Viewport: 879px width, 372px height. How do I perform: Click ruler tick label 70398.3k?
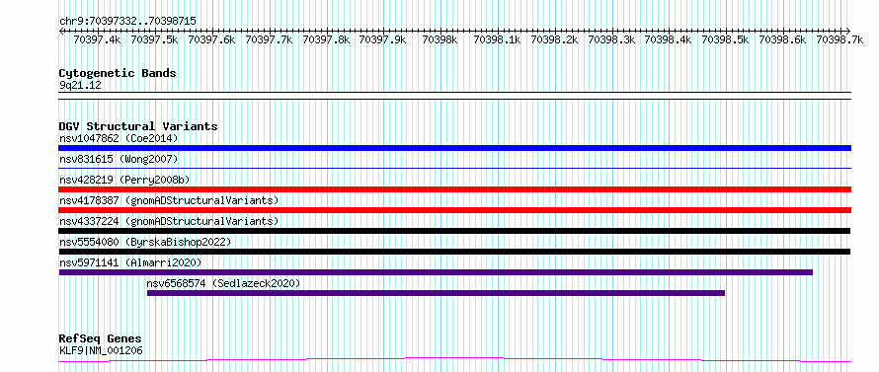pyautogui.click(x=611, y=39)
